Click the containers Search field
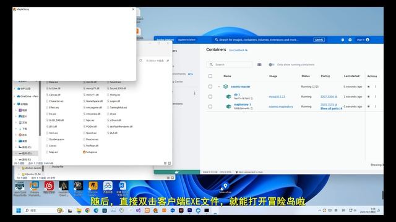Image resolution: width=396 pixels, height=222 pixels. (230, 65)
